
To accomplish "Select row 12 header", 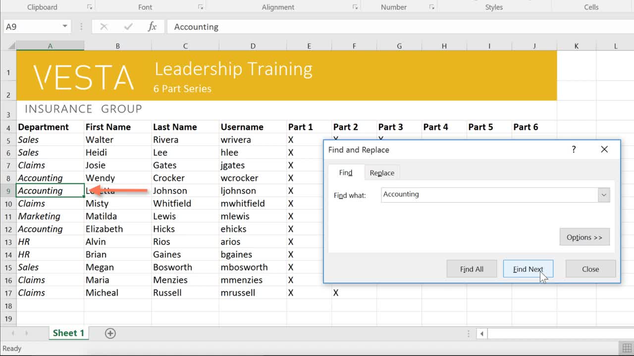I will (8, 229).
